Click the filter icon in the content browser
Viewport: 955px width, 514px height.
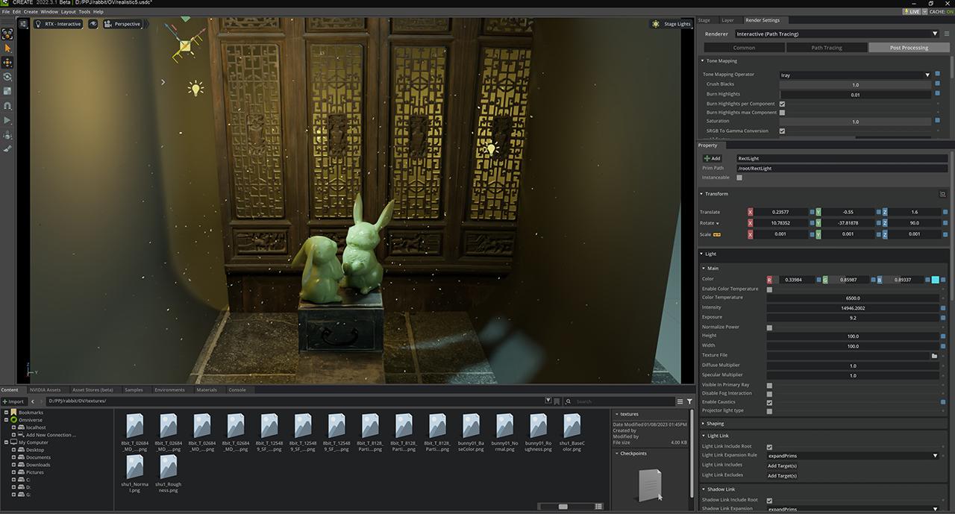689,401
